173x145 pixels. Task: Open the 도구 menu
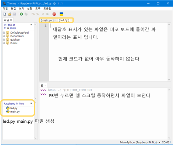38,8
